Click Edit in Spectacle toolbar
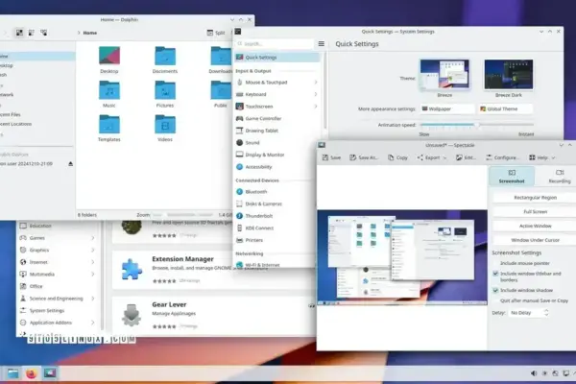 [466, 157]
